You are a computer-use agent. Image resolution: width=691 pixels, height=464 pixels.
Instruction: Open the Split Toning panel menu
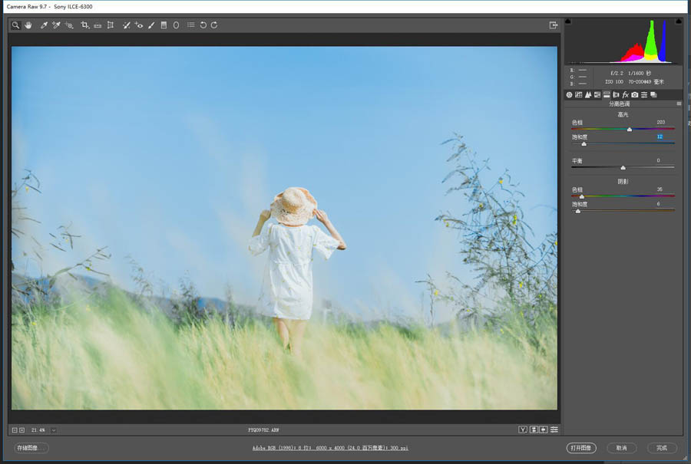coord(679,104)
